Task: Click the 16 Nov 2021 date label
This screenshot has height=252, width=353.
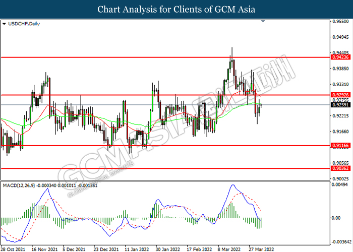Action: point(44,249)
